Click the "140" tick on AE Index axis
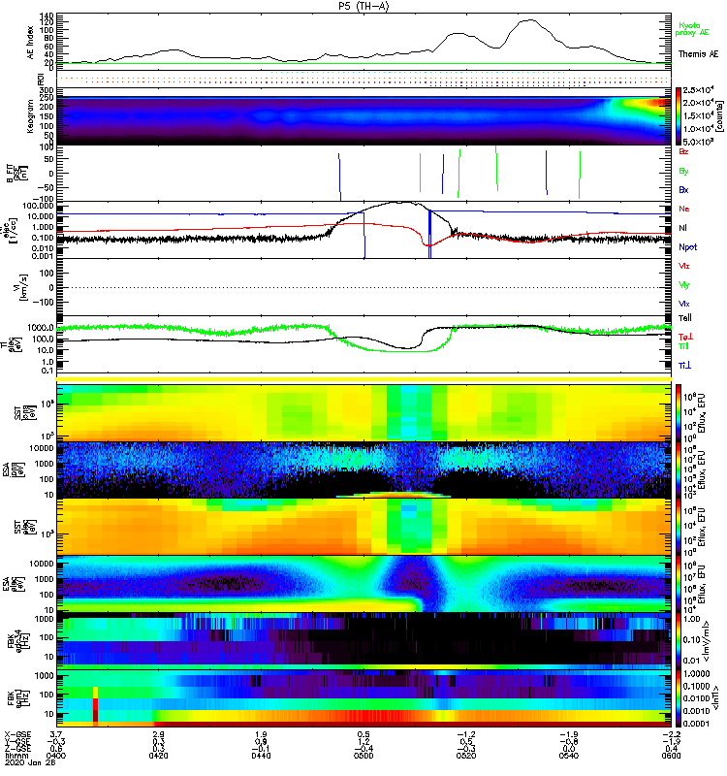 coord(47,16)
